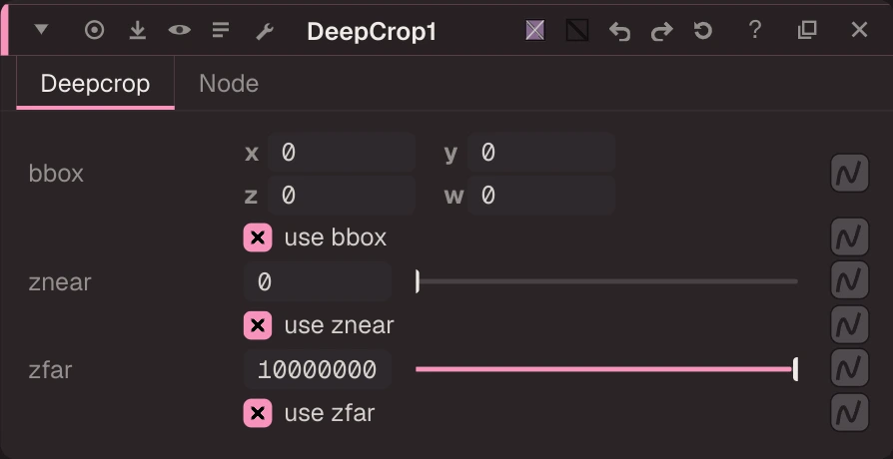Uncheck the use bbox checkbox
Screen dimensions: 893x459
258,237
